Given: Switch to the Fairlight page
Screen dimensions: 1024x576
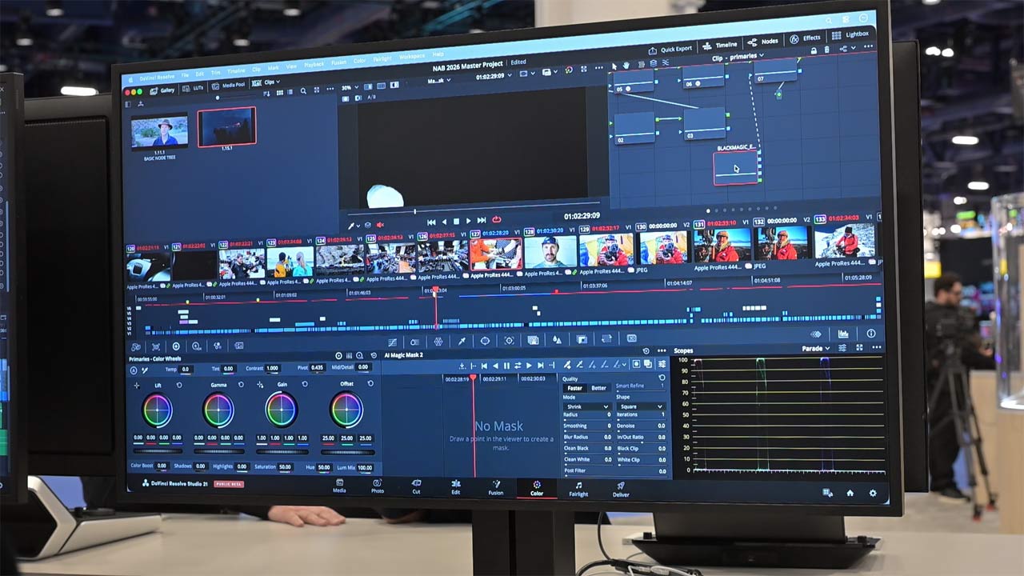Looking at the screenshot, I should coord(578,490).
